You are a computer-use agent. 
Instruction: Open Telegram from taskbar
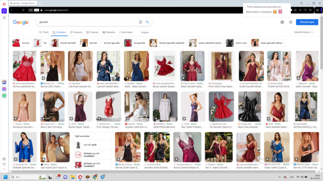(x=103, y=177)
